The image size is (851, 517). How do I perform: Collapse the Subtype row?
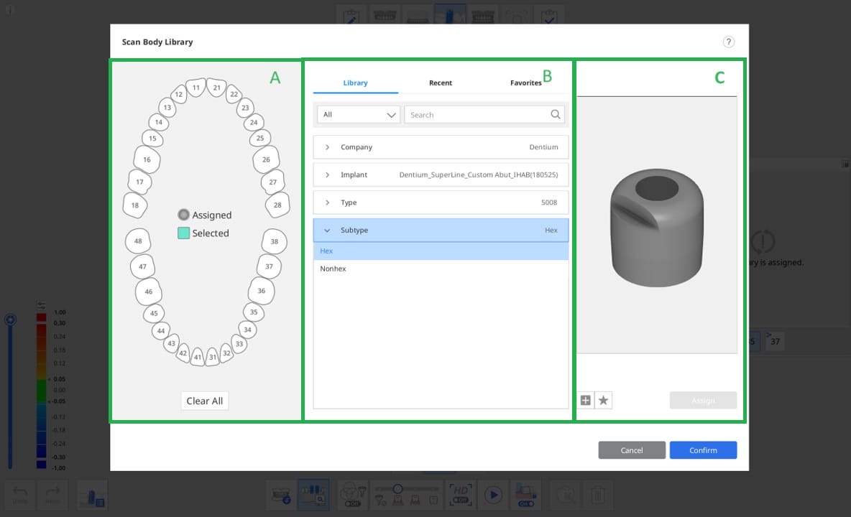441,230
